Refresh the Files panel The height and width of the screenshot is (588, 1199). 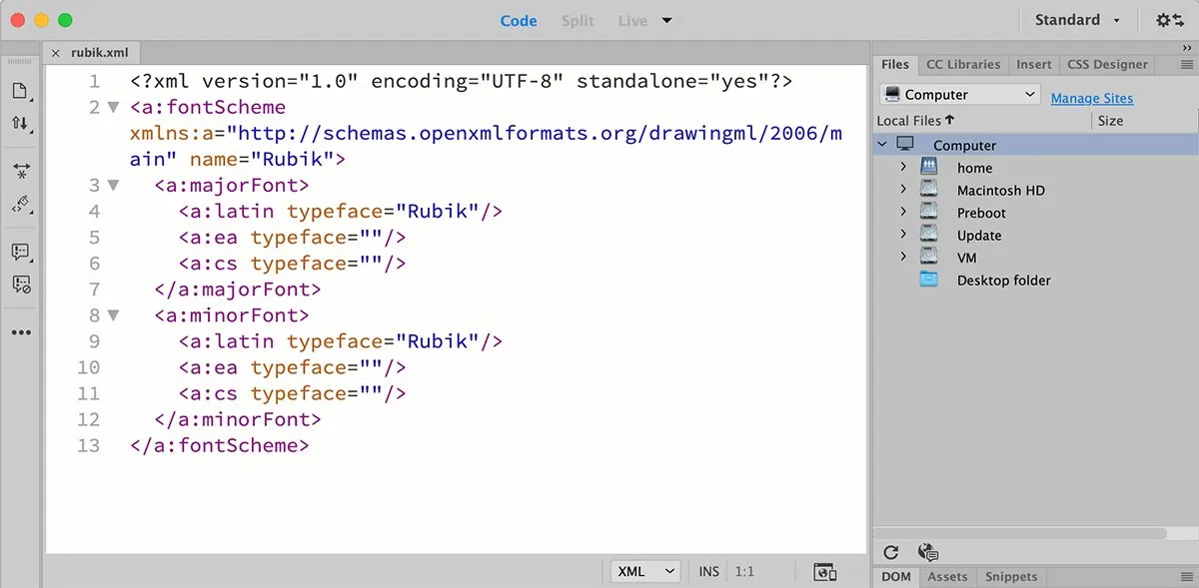(x=890, y=552)
